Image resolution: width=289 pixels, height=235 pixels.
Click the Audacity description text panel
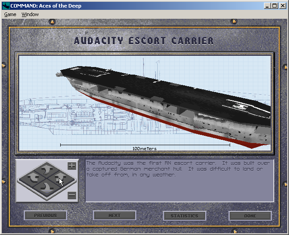coord(180,180)
